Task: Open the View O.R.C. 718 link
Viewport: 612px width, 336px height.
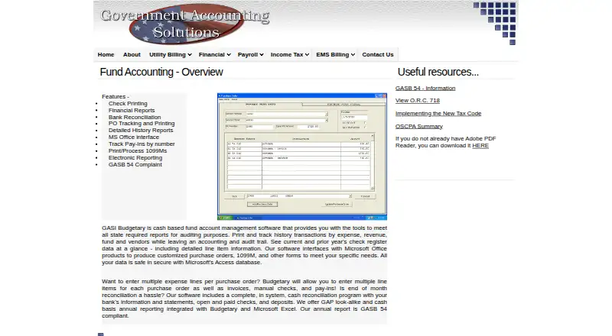Action: pyautogui.click(x=417, y=100)
